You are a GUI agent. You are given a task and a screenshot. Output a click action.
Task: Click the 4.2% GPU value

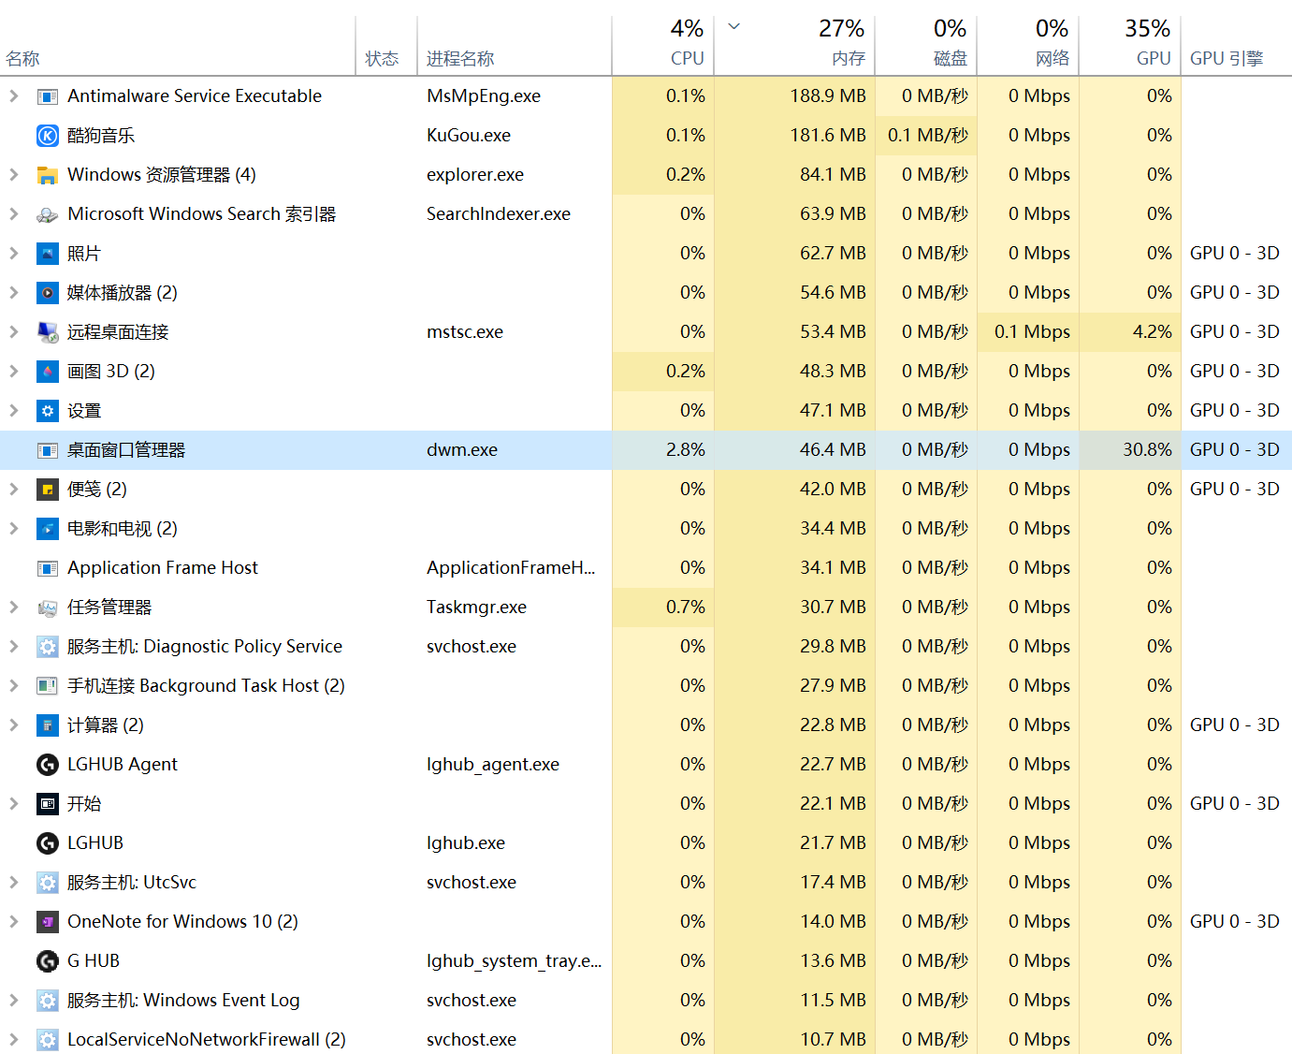(x=1153, y=332)
